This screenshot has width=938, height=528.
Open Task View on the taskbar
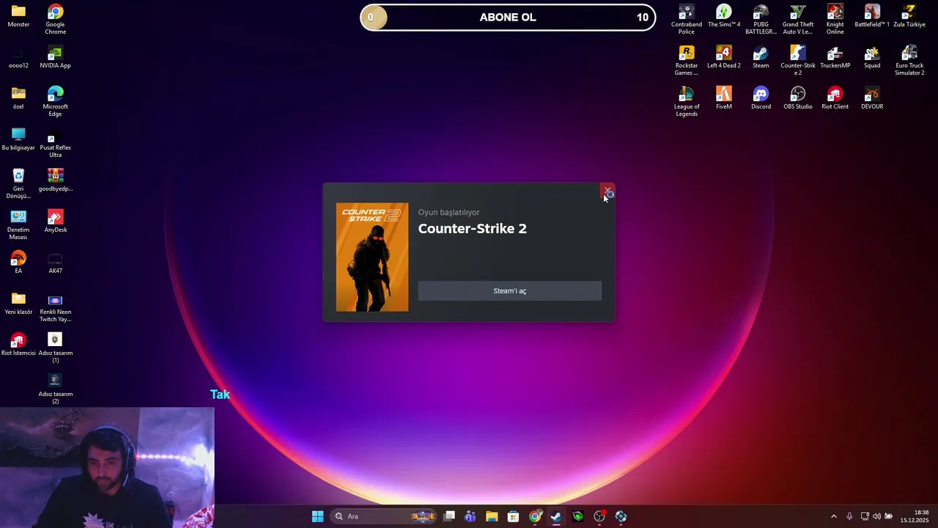[x=449, y=516]
